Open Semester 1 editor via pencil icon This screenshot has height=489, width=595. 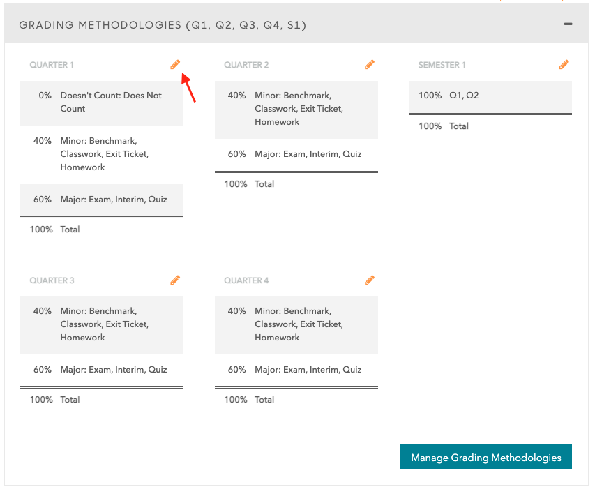tap(564, 65)
